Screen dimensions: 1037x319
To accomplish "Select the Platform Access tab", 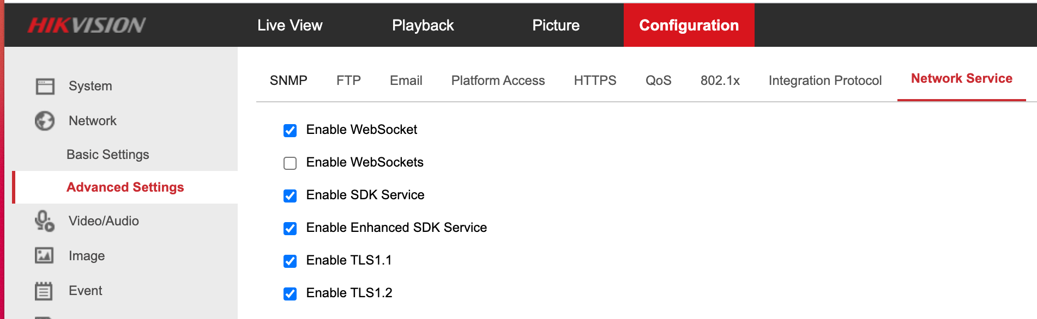I will point(498,81).
